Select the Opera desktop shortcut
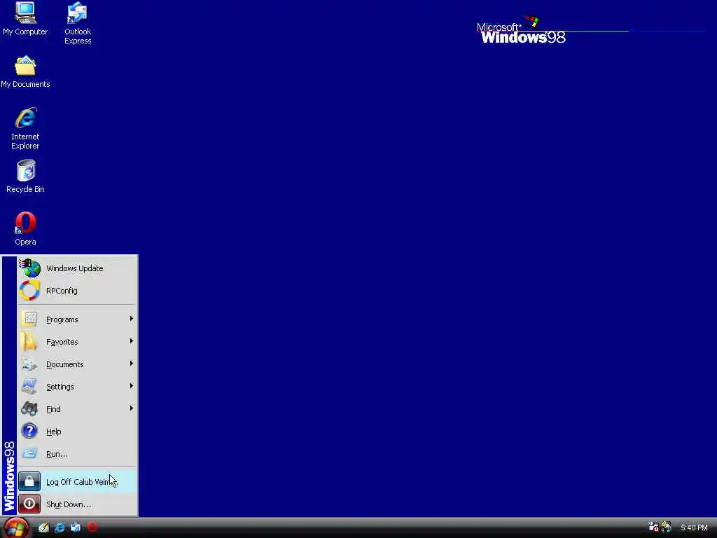This screenshot has width=717, height=538. [x=25, y=229]
